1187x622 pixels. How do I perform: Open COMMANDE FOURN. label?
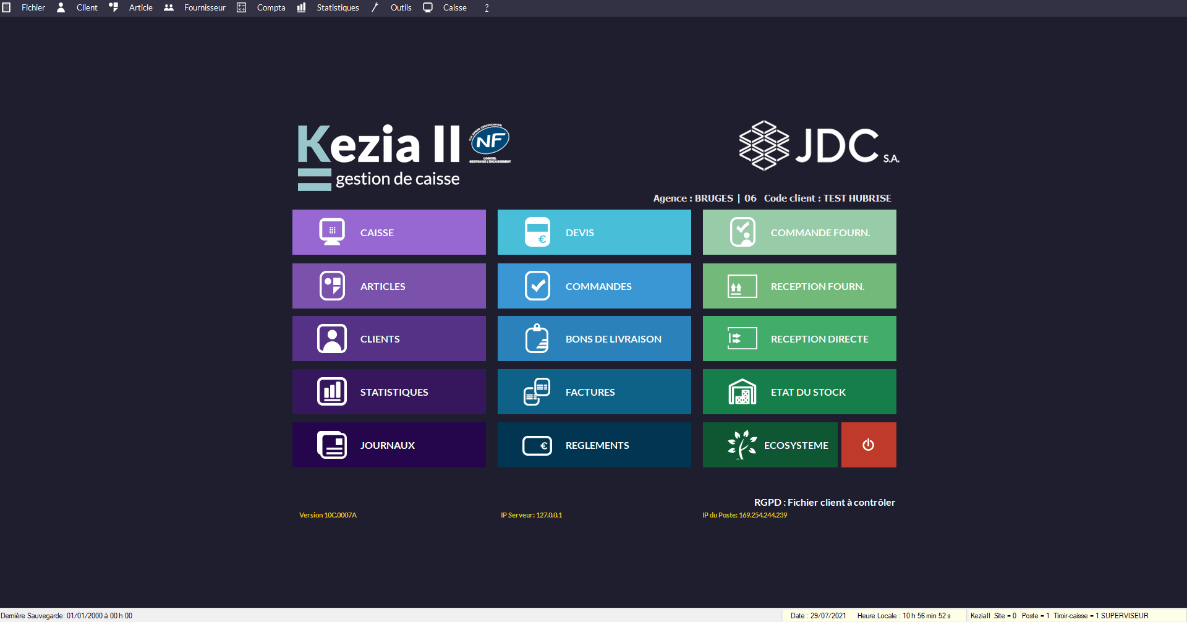pos(820,232)
